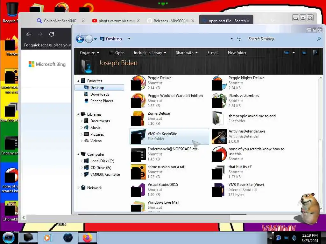Select the Peggle World of Warcraft Edition icon
326x244 pixels.
tap(138, 101)
